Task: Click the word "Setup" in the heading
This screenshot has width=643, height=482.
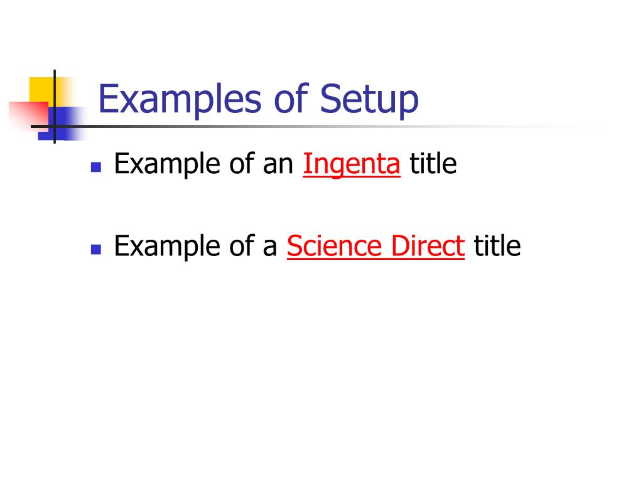Action: [369, 100]
